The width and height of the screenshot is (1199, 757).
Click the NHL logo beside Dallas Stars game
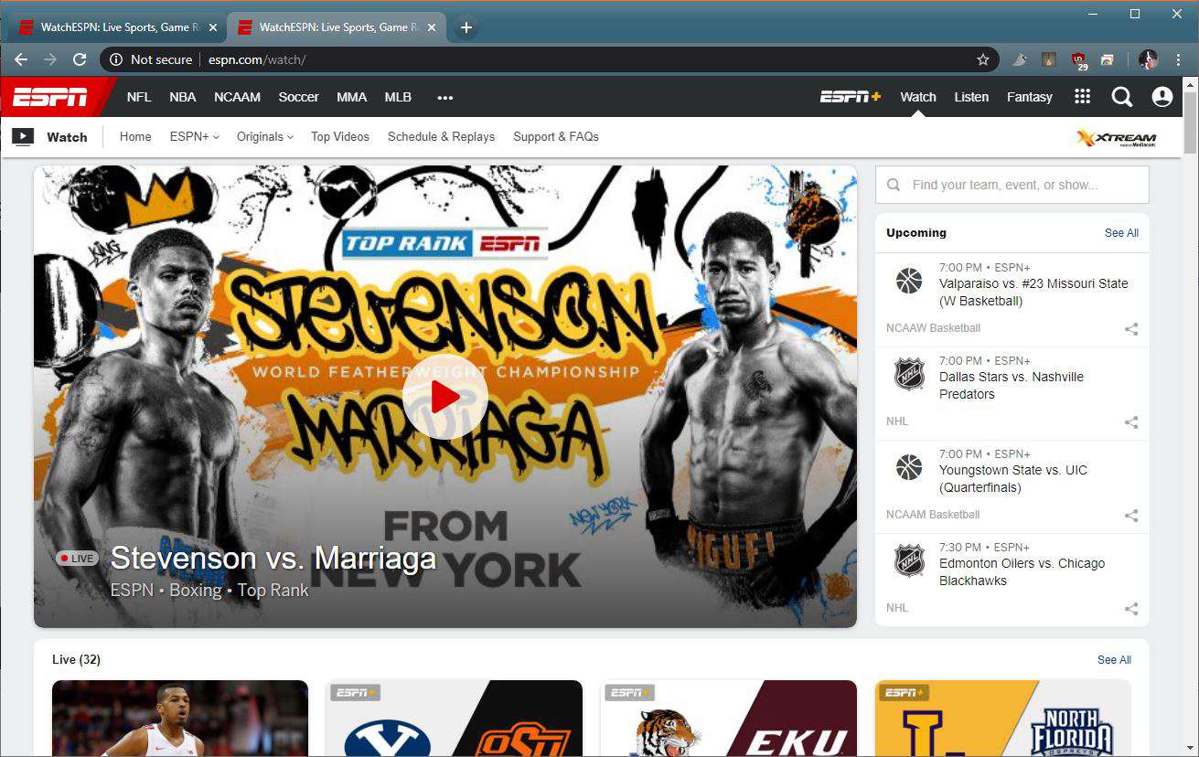[908, 375]
